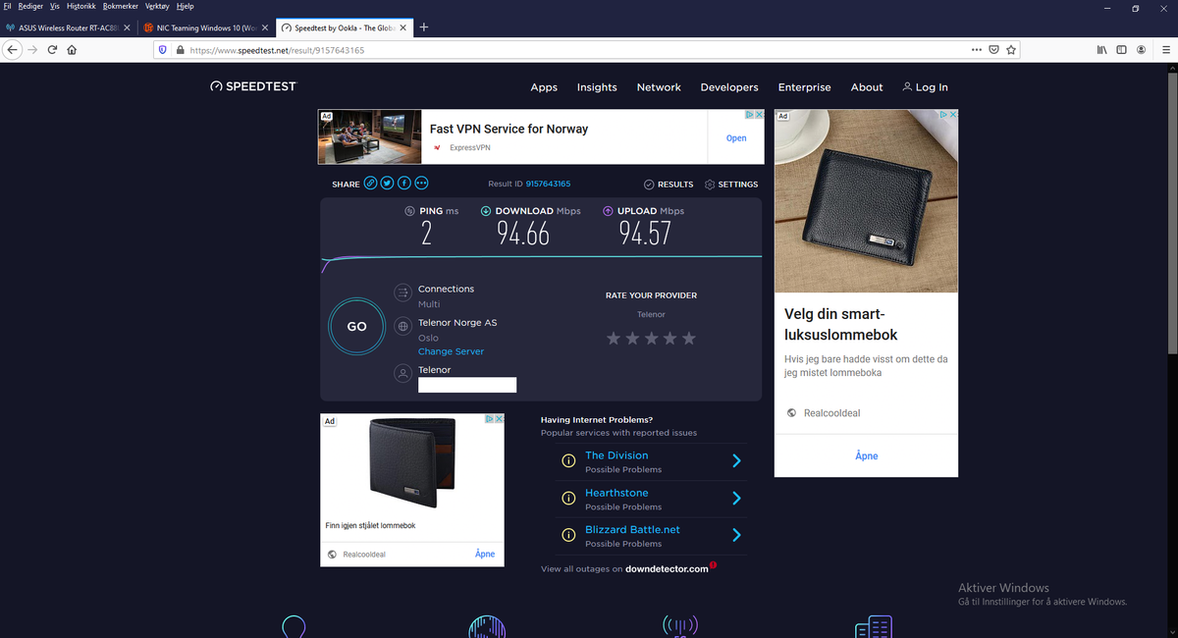1178x638 pixels.
Task: Go to the browser home page
Action: [72, 50]
